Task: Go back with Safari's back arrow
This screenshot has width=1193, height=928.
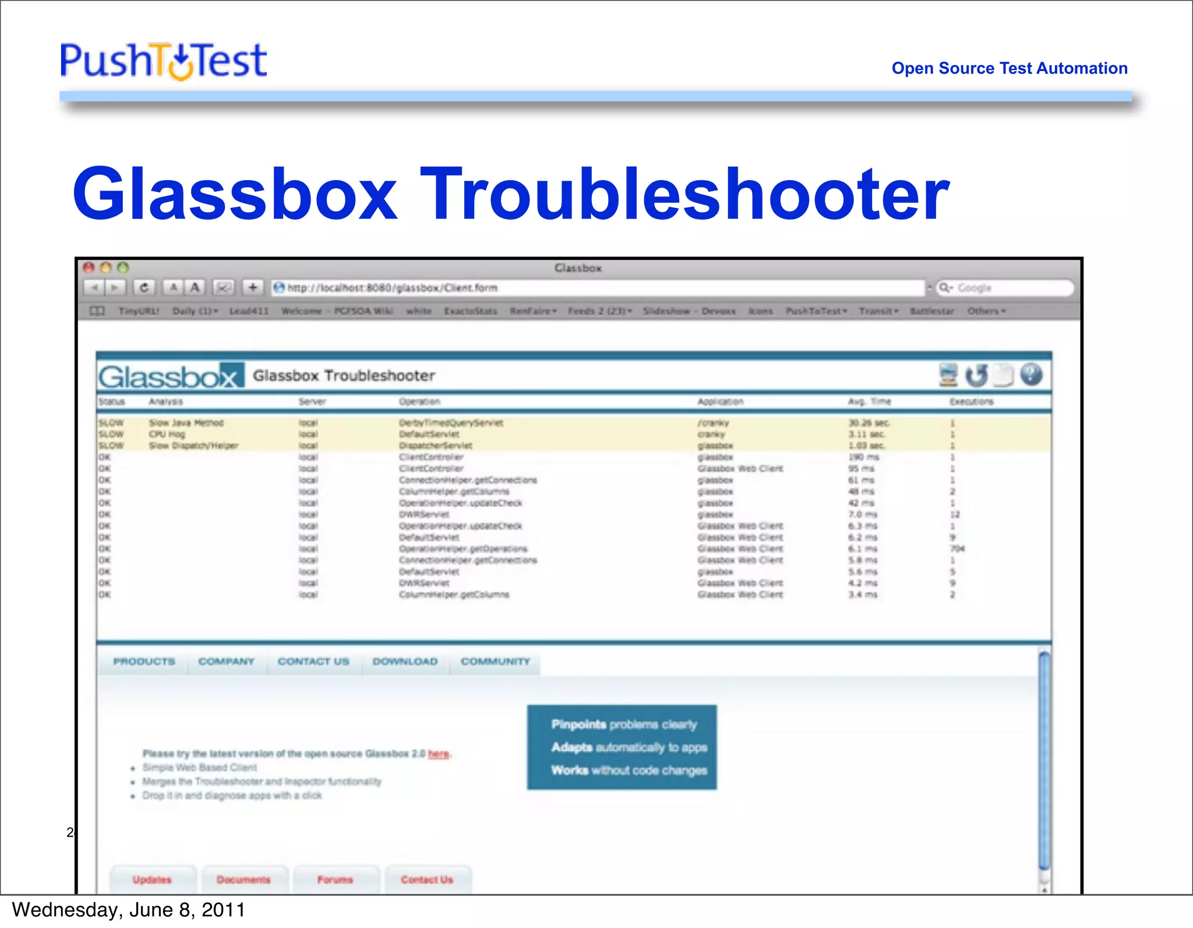Action: (x=94, y=288)
